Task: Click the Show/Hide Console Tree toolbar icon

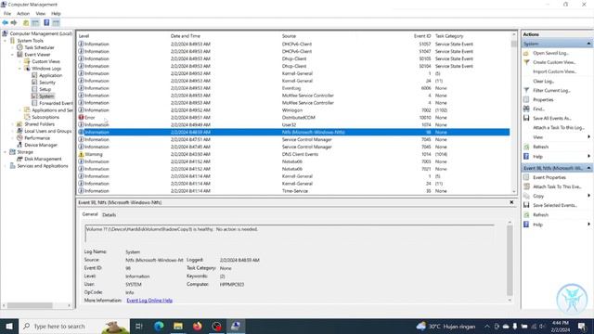Action: (35, 23)
